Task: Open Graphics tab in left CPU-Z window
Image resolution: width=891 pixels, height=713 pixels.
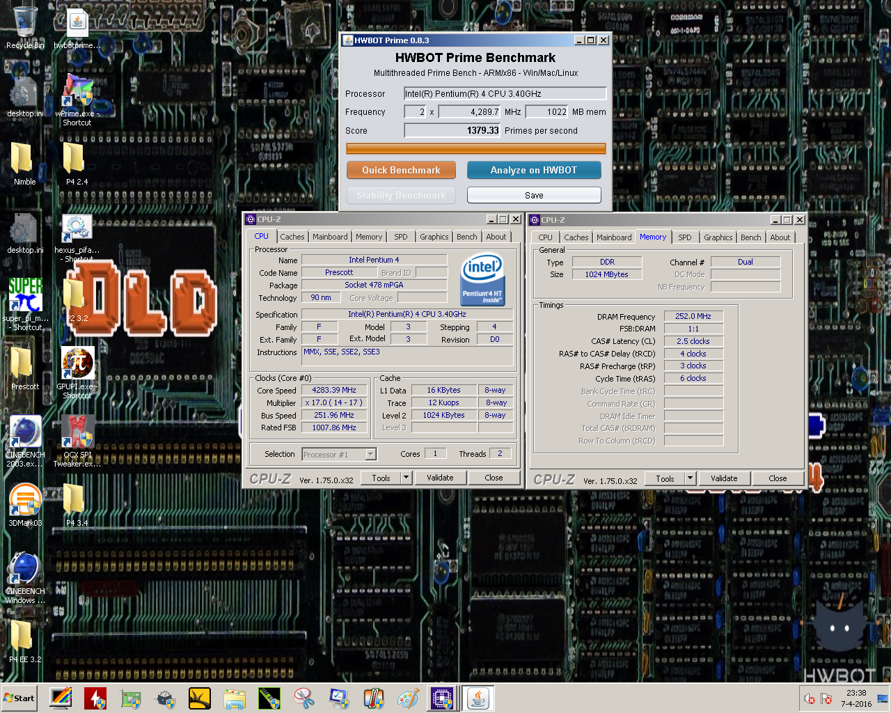Action: [434, 237]
